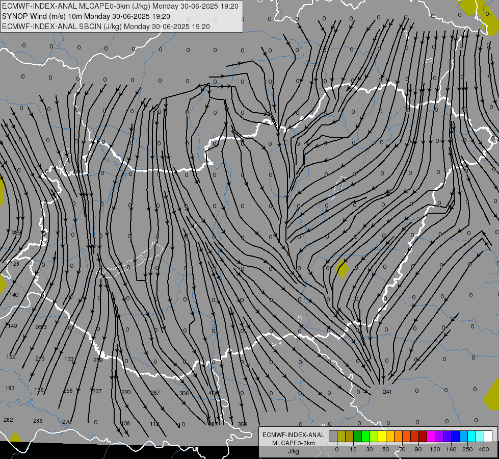The width and height of the screenshot is (499, 459).
Task: Click the SYNOP Wind 10m title line
Action: (x=86, y=16)
